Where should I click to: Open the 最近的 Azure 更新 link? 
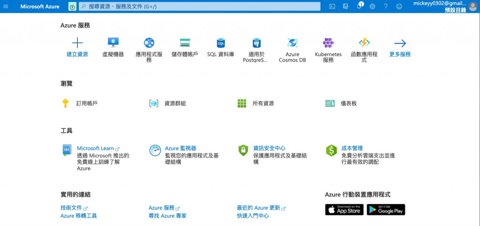261,208
